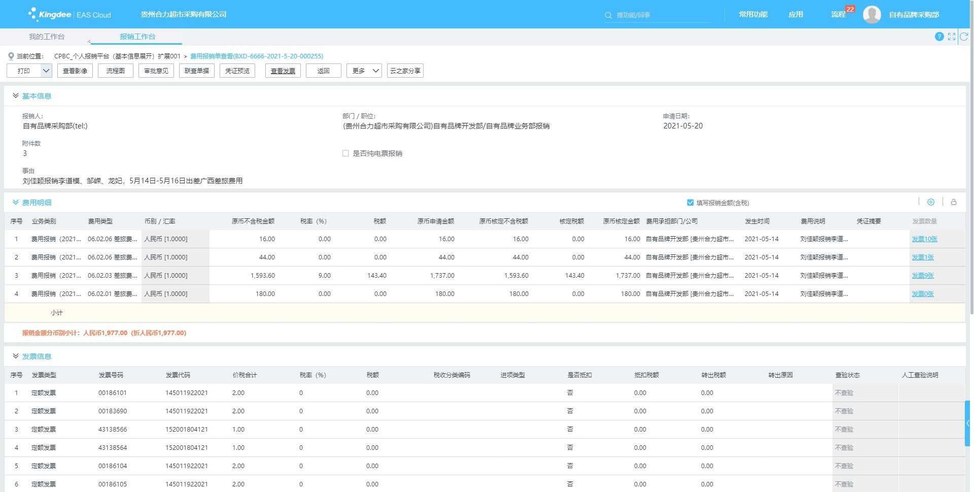Click the lock icon in 费用明细 header
The image size is (974, 492).
pyautogui.click(x=954, y=202)
